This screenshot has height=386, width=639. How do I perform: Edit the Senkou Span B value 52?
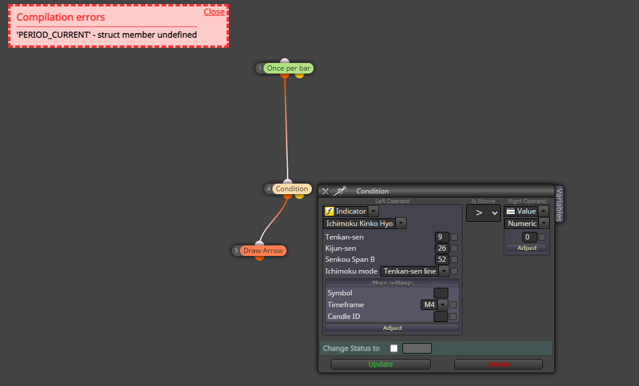[x=442, y=259]
